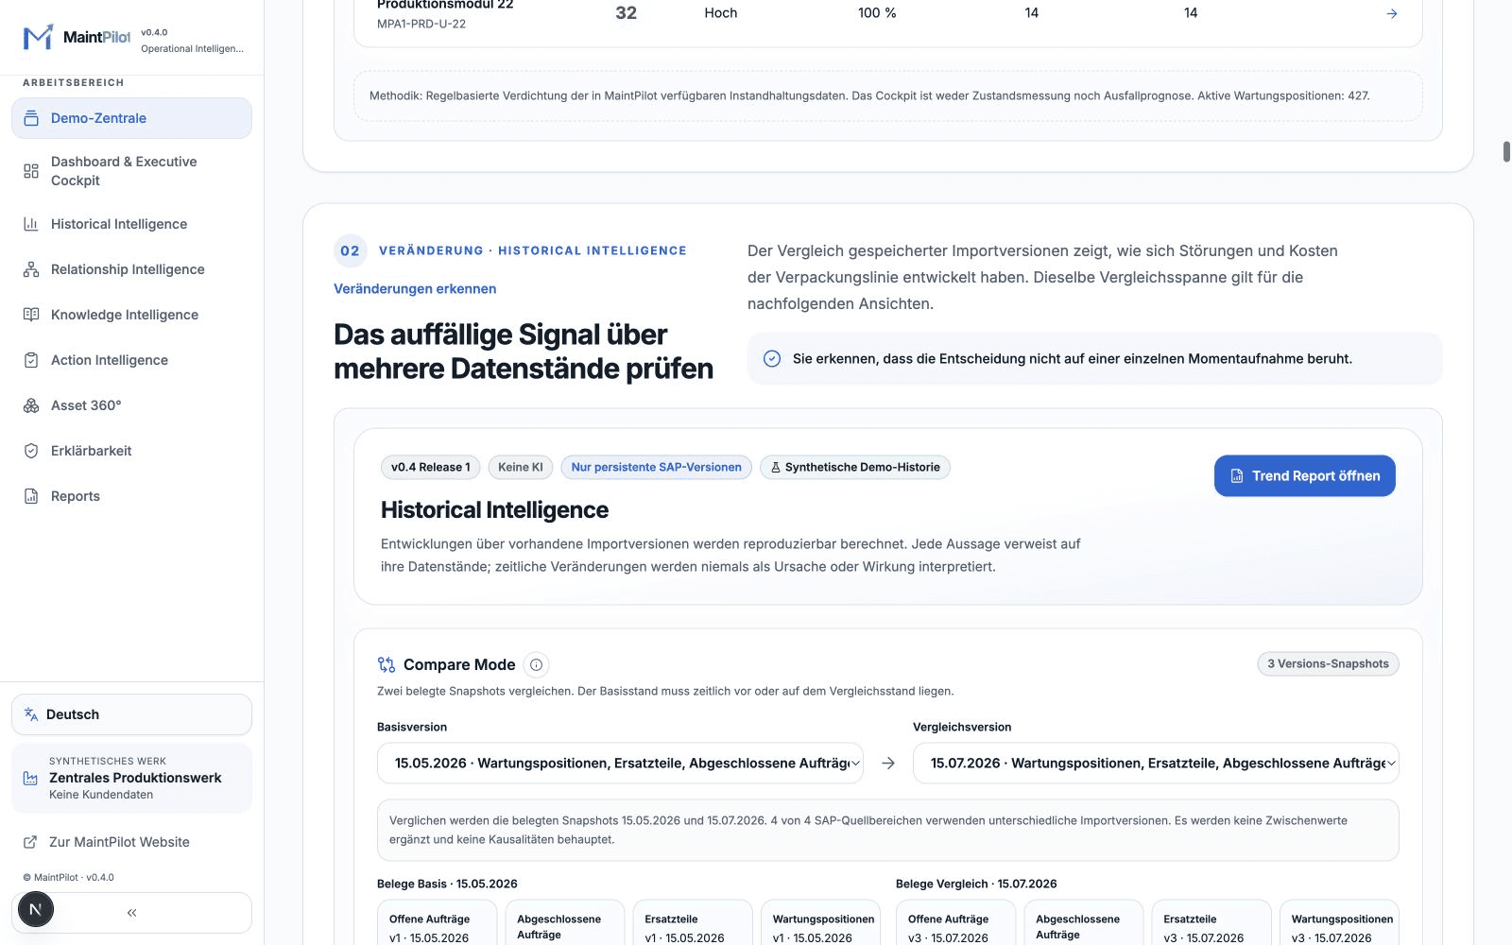
Task: Click the Asset 360° cubes icon
Action: point(31,405)
